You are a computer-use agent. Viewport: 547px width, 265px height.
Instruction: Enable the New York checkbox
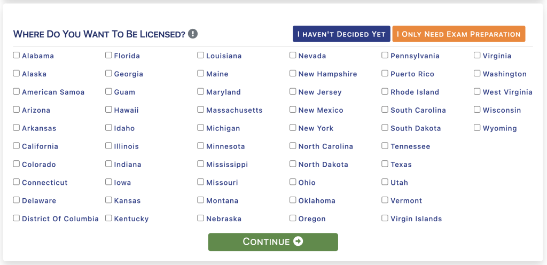(293, 128)
